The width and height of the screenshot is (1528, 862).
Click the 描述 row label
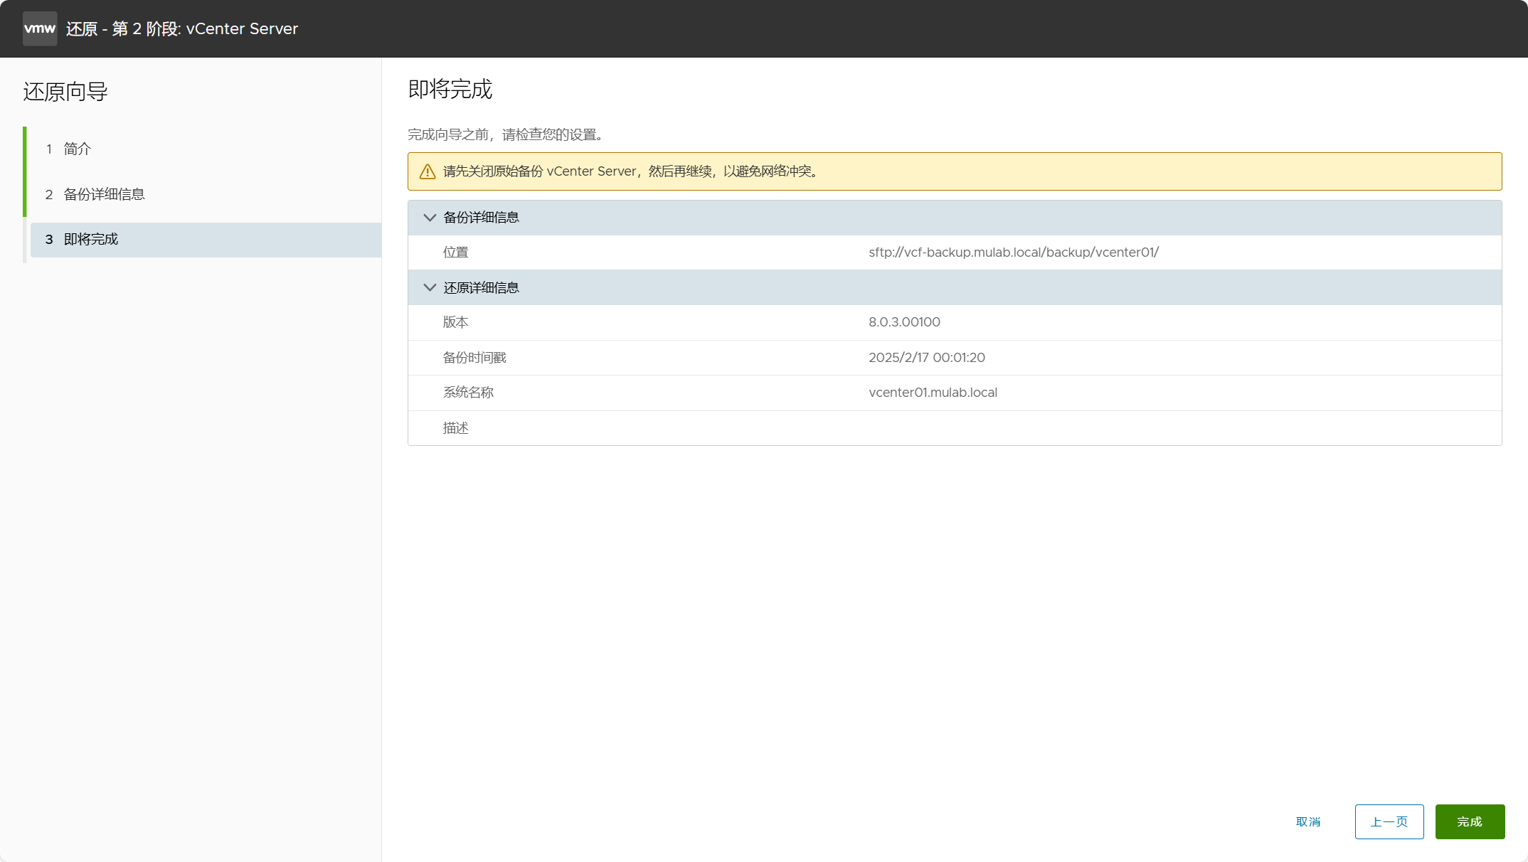pyautogui.click(x=455, y=428)
